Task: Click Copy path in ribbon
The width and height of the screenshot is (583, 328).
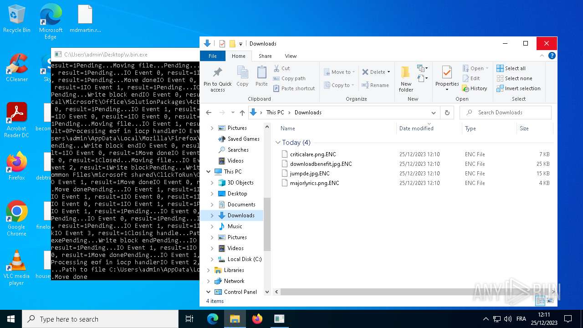Action: (289, 78)
